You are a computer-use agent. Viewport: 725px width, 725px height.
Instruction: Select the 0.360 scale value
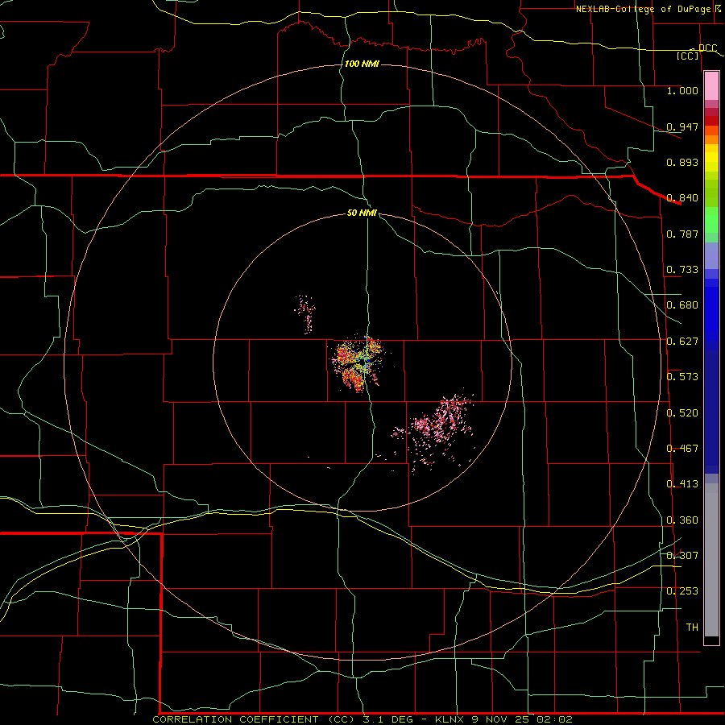point(682,520)
